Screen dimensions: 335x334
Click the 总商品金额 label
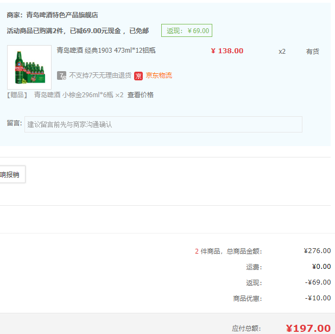[244, 251]
